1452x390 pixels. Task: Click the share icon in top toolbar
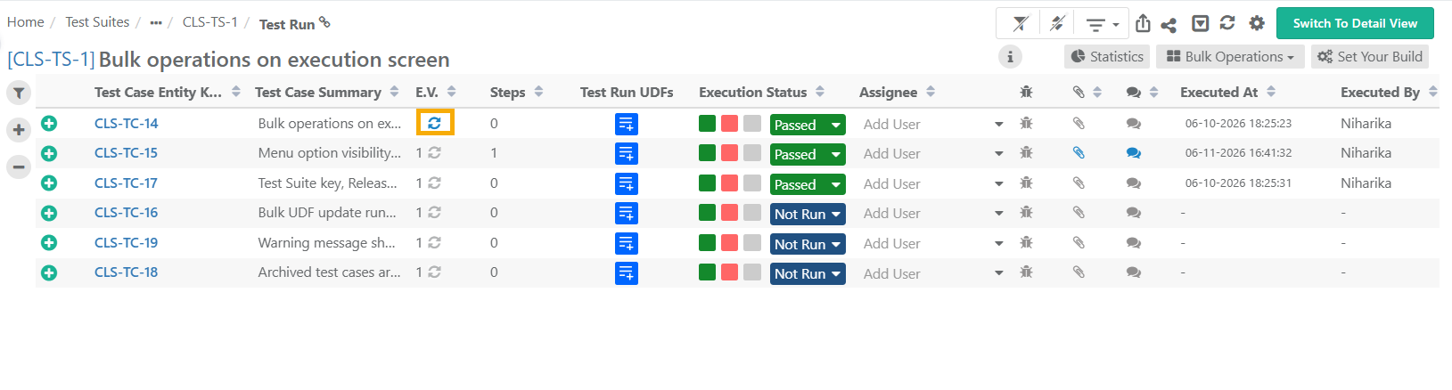click(1169, 25)
